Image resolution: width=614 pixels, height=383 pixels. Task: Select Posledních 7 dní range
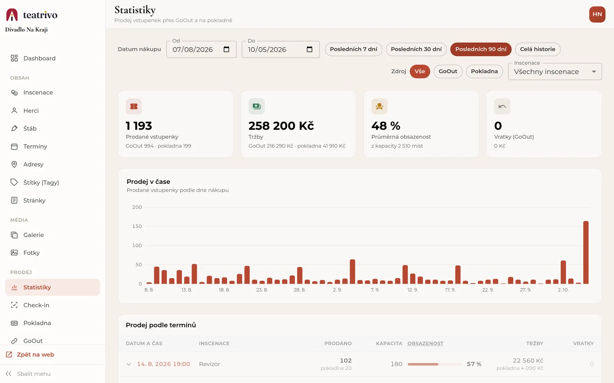tap(353, 49)
